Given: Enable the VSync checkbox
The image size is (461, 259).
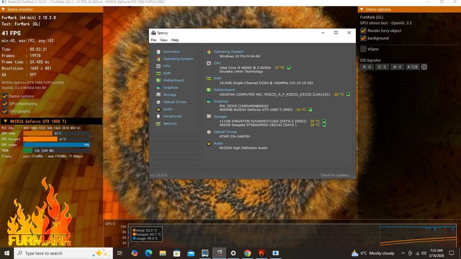Looking at the screenshot, I should (363, 49).
